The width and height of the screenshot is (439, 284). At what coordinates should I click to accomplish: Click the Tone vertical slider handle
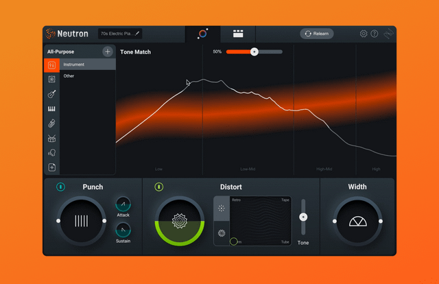click(x=303, y=217)
